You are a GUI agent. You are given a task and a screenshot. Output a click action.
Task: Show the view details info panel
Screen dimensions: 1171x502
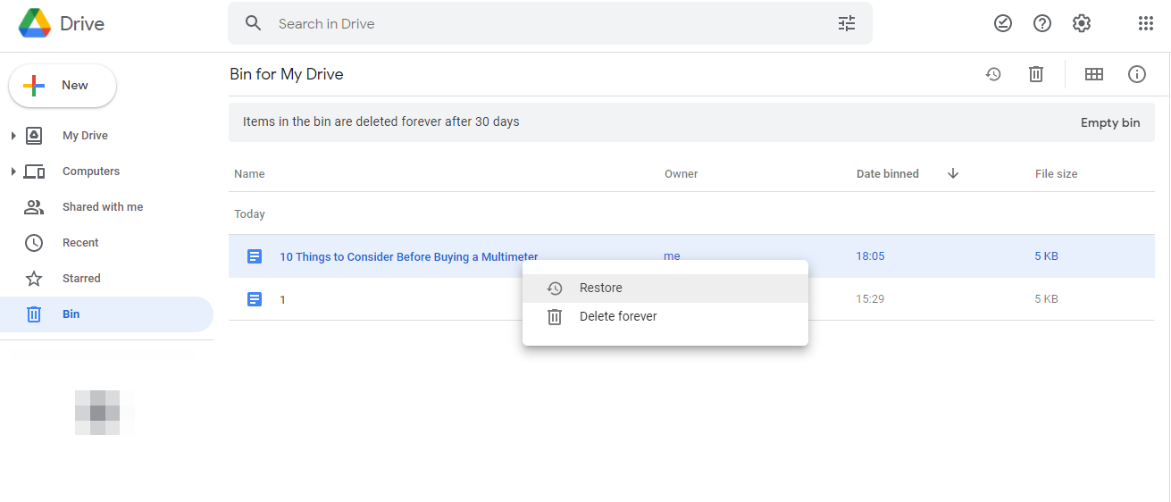1137,75
